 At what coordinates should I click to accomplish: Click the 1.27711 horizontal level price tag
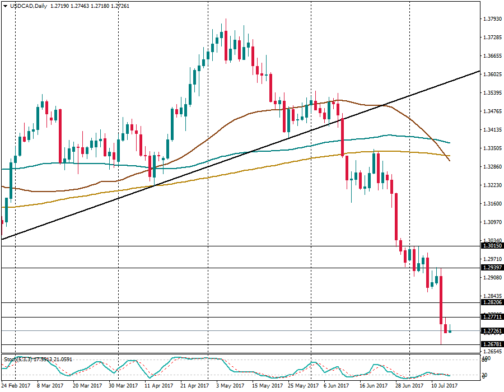pyautogui.click(x=492, y=317)
